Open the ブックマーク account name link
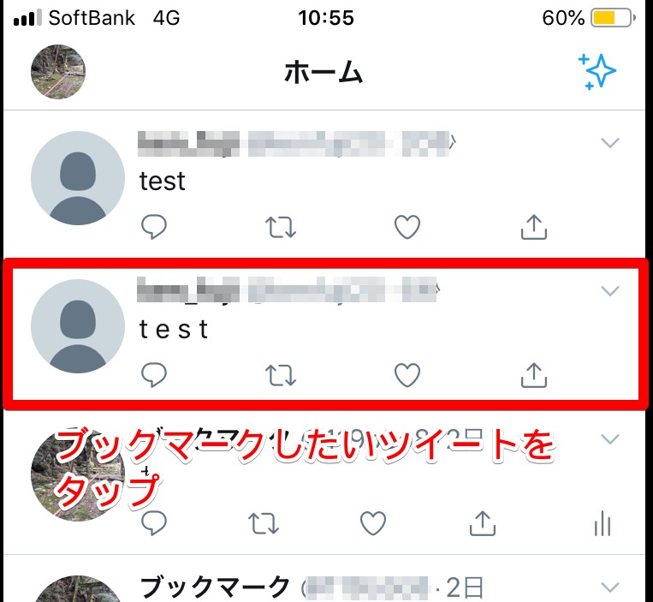 click(215, 587)
